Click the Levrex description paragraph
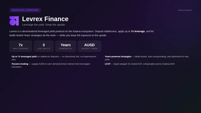Viewport: 201px width, 113px height. (x=82, y=33)
